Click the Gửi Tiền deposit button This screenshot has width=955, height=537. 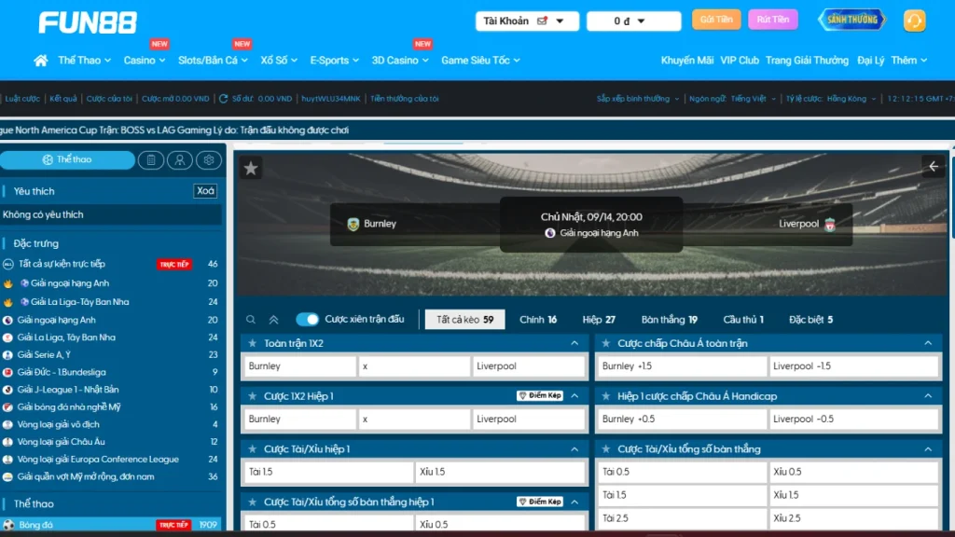point(715,20)
